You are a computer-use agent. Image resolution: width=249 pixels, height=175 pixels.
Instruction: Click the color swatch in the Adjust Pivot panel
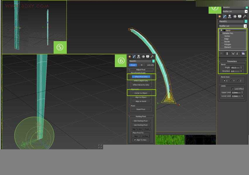(x=154, y=61)
